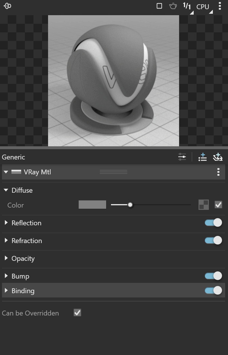
Task: Open the Diffuse color swatch
Action: [92, 205]
